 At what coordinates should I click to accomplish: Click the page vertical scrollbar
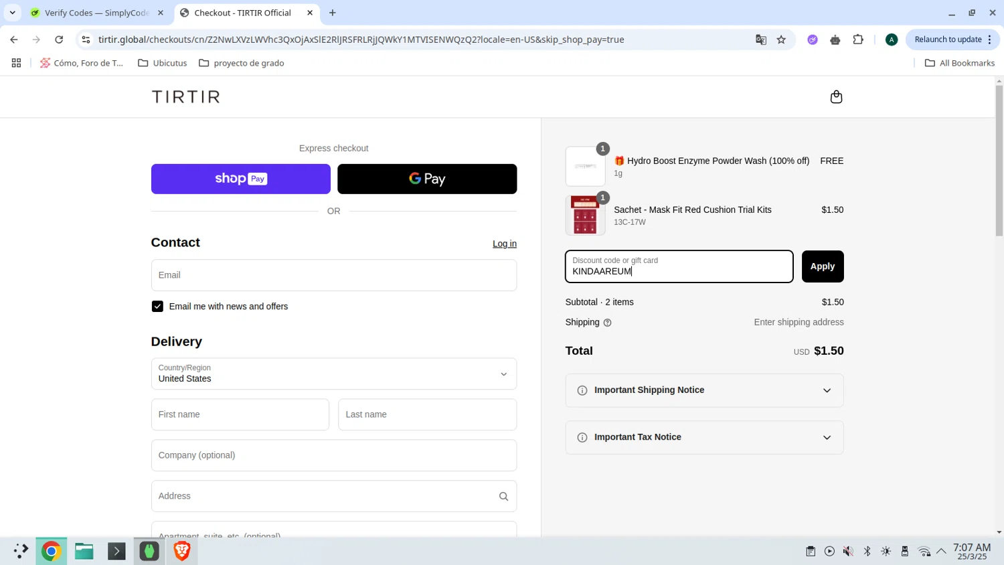click(999, 161)
